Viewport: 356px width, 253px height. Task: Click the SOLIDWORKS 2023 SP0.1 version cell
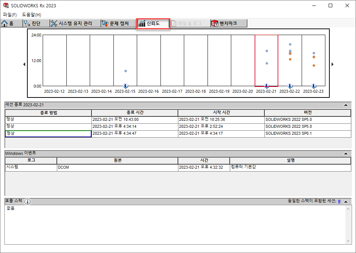click(x=308, y=134)
